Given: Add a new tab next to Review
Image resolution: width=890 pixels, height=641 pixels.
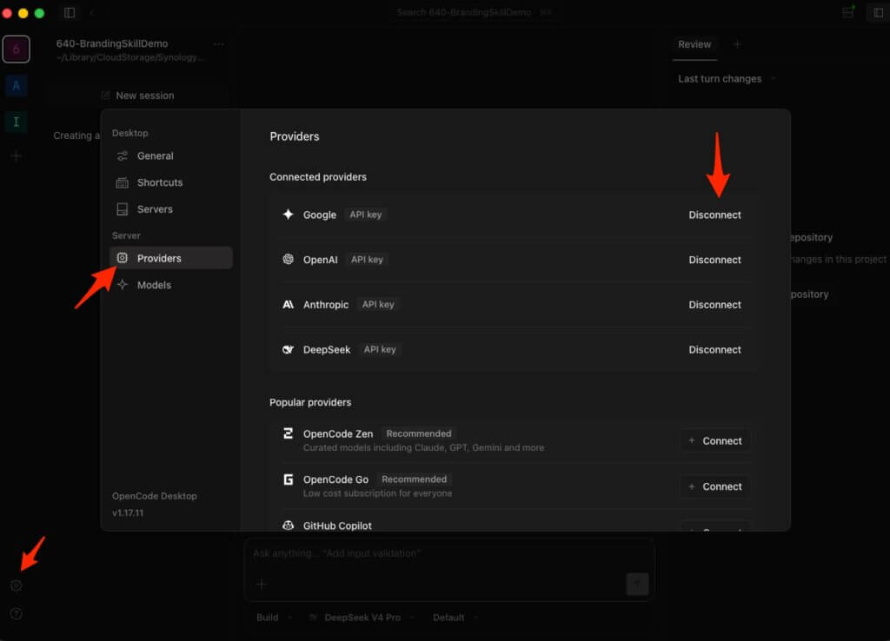Looking at the screenshot, I should click(737, 44).
